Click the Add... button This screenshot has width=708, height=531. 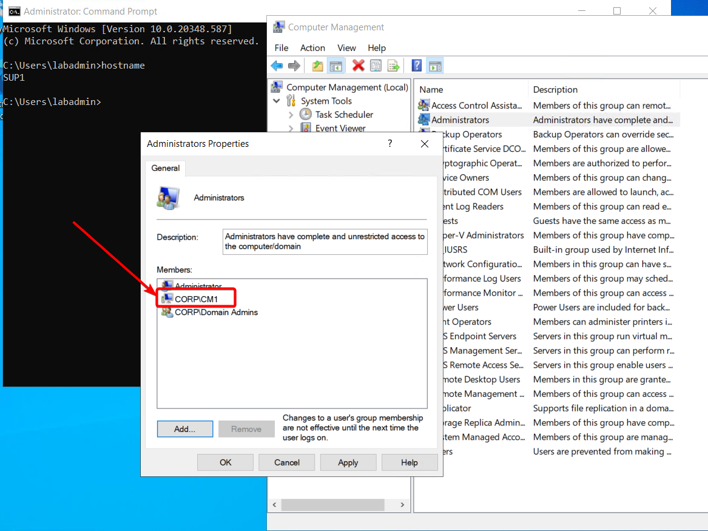184,429
